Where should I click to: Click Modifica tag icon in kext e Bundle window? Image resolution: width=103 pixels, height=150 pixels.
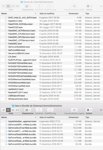(x=50, y=110)
